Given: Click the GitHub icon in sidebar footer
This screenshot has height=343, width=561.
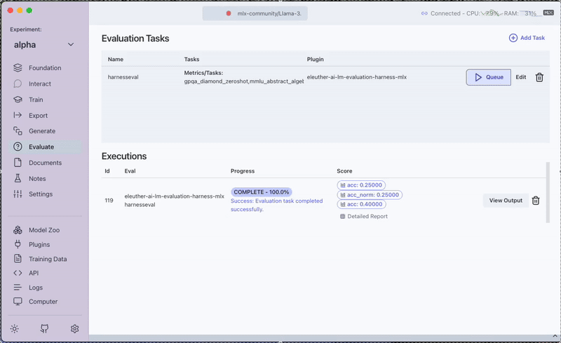Looking at the screenshot, I should [x=44, y=328].
